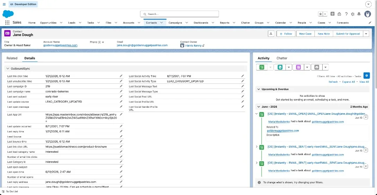Click the change owner icon beside Harris Kenny

click(x=203, y=45)
